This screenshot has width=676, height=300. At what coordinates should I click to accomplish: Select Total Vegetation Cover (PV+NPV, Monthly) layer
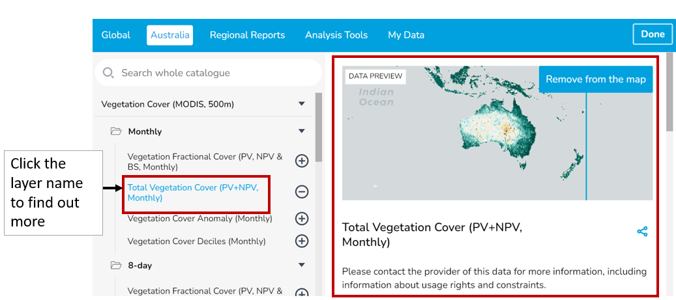tap(193, 193)
